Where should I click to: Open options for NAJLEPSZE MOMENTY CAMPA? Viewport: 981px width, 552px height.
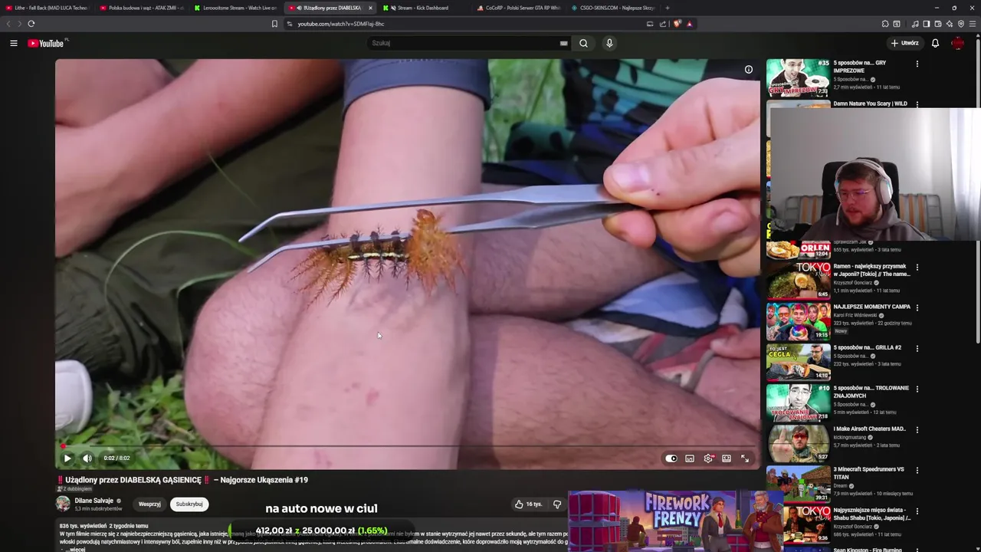point(917,308)
